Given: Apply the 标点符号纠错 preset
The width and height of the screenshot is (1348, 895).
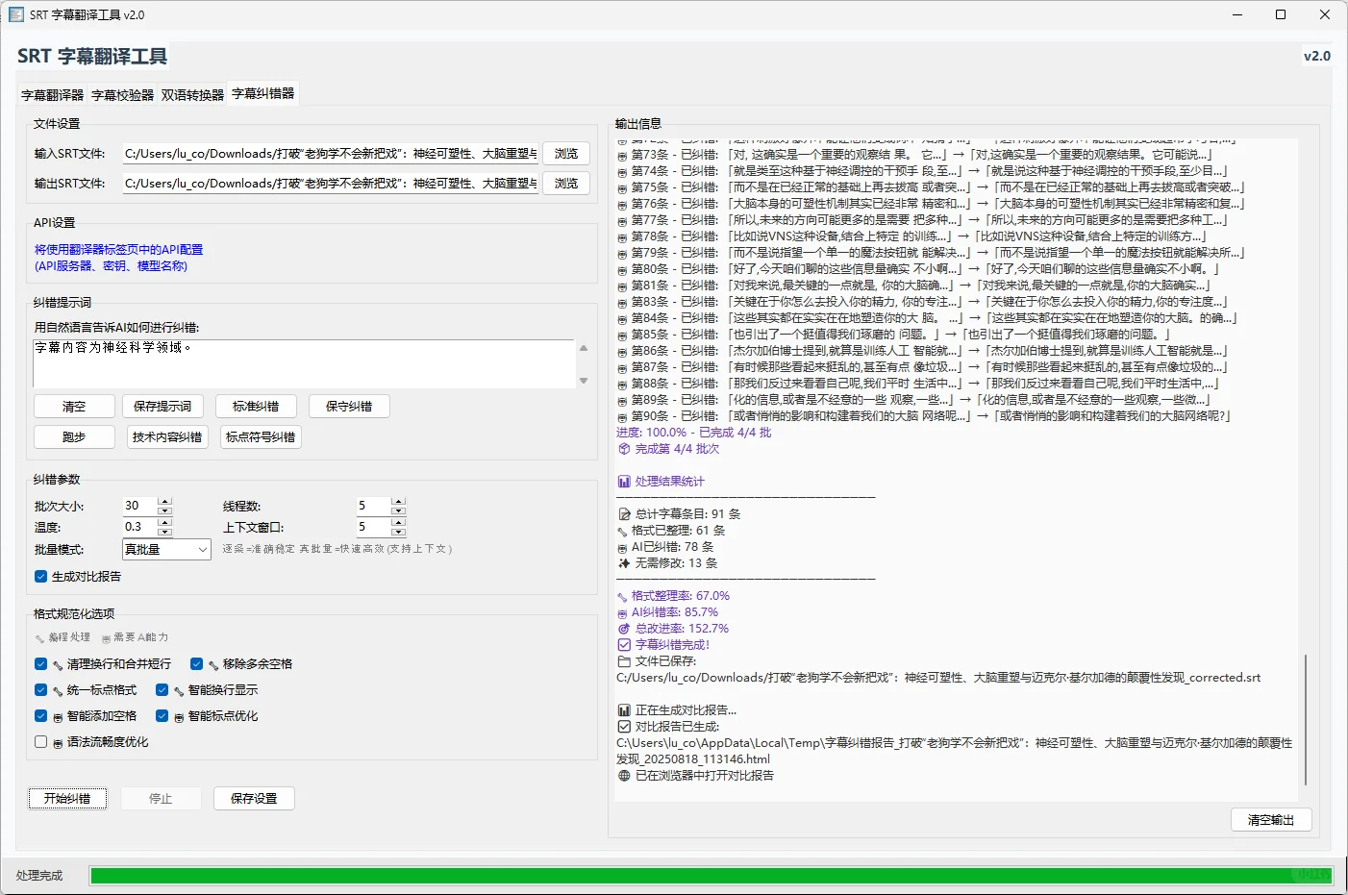Looking at the screenshot, I should tap(261, 437).
